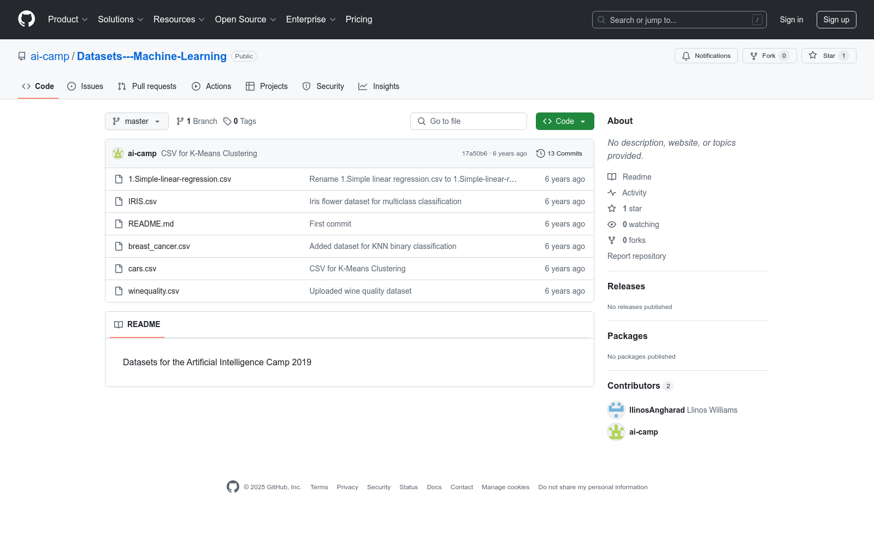Open the Datasets---Machine-Learning repository link
The height and width of the screenshot is (546, 874).
152,56
